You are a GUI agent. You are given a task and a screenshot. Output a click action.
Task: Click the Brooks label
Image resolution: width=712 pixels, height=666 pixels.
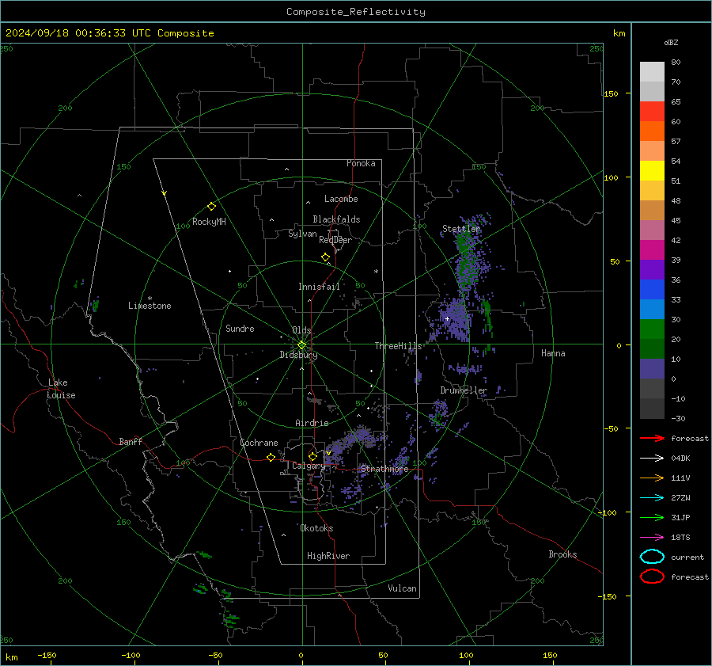click(562, 554)
